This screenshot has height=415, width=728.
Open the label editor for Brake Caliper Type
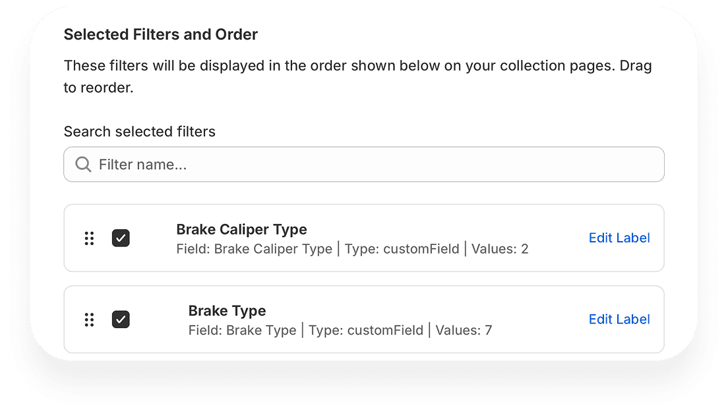pyautogui.click(x=619, y=238)
